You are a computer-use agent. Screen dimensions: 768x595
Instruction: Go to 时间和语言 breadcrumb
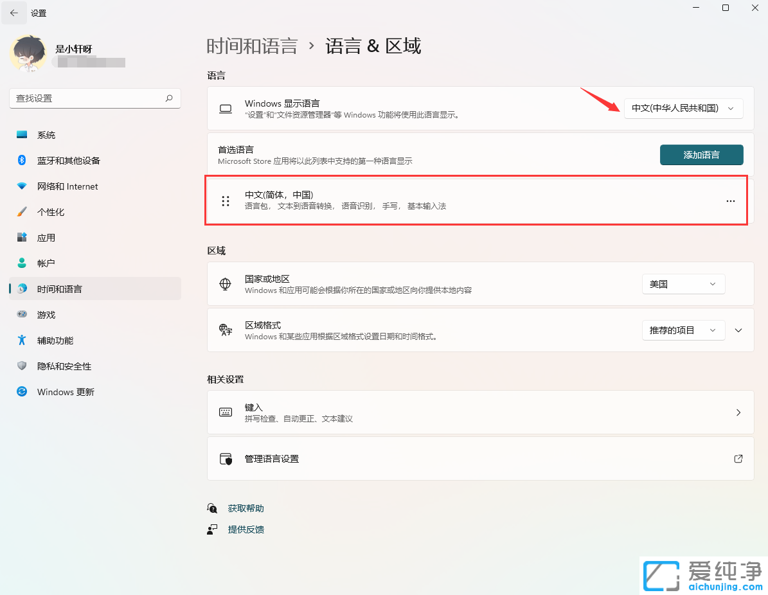(x=252, y=46)
